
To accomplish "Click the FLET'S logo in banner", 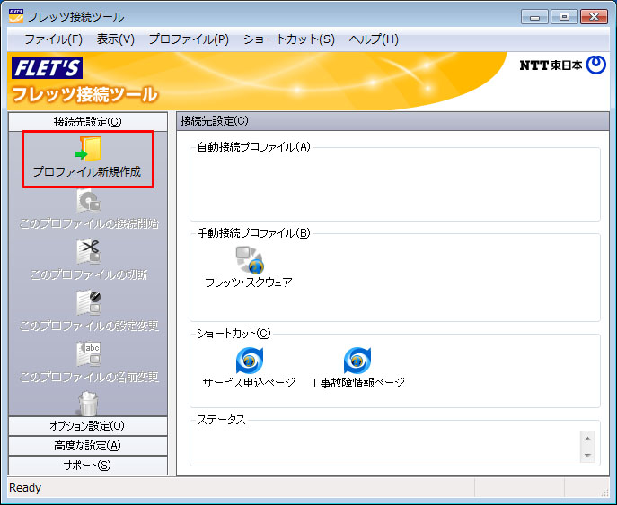I will coord(47,67).
